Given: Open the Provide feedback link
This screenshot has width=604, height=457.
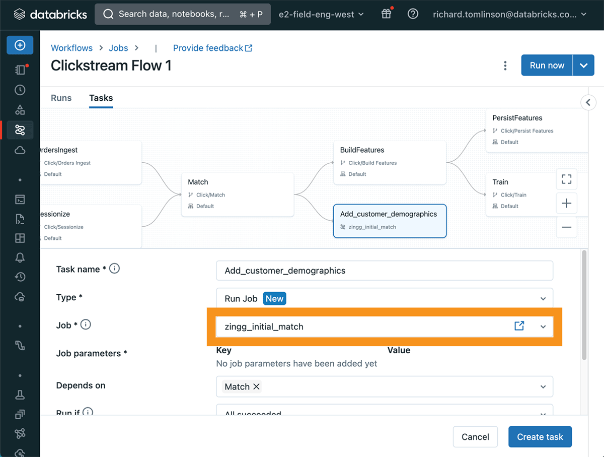Looking at the screenshot, I should pyautogui.click(x=212, y=48).
